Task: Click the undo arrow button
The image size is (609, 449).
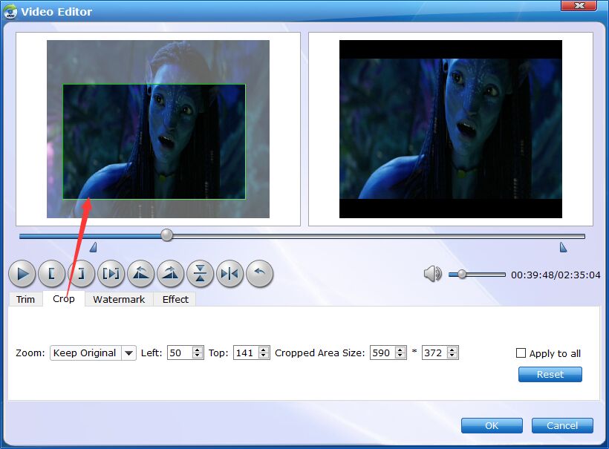Action: (x=259, y=274)
